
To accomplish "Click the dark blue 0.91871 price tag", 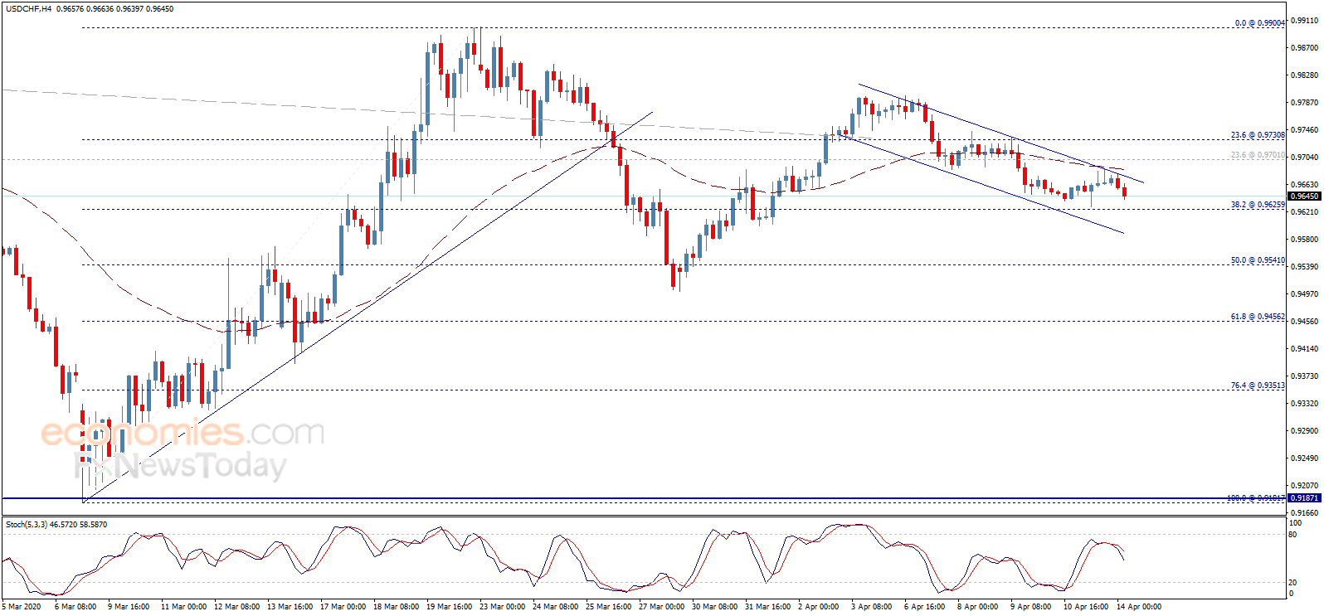I will (x=1303, y=498).
